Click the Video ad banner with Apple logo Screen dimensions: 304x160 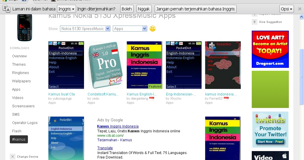[270, 156]
